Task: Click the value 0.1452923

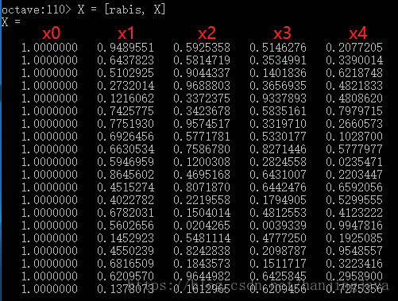Action: click(126, 238)
